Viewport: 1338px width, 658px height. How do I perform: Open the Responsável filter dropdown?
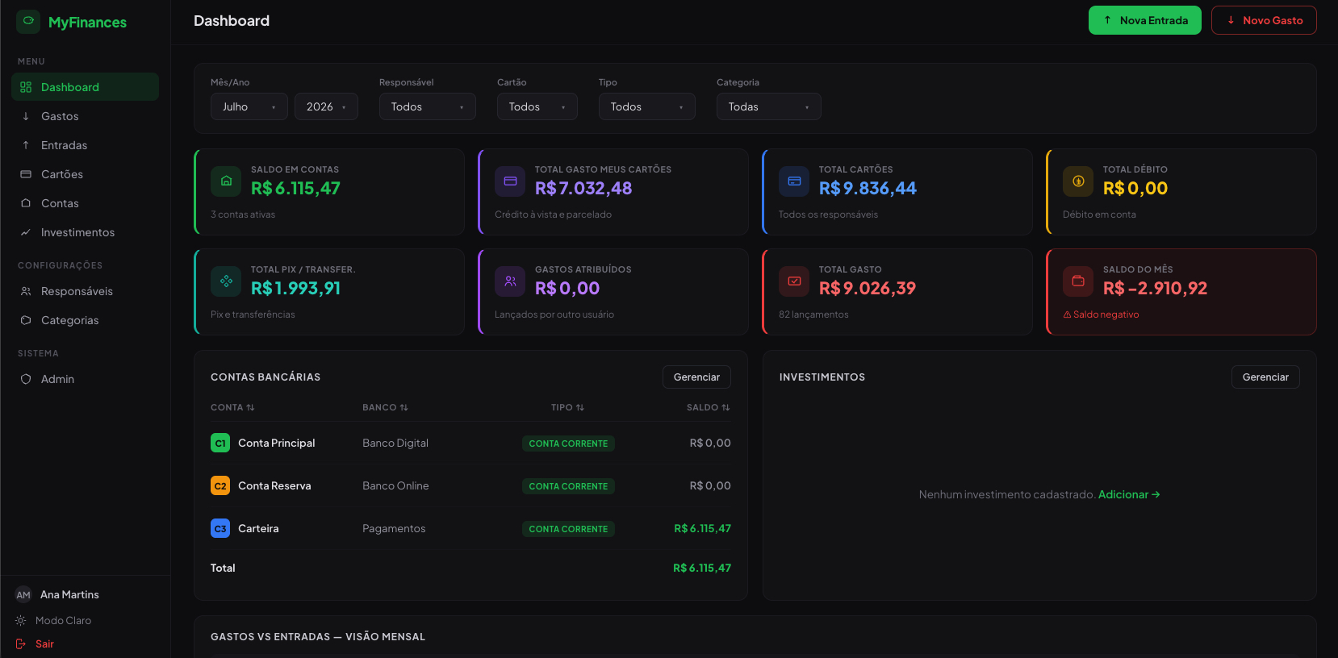(x=428, y=106)
